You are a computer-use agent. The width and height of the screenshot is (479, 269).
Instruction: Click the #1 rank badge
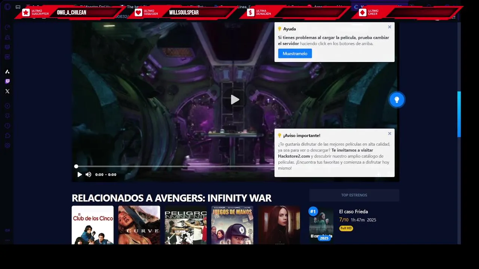pyautogui.click(x=313, y=211)
